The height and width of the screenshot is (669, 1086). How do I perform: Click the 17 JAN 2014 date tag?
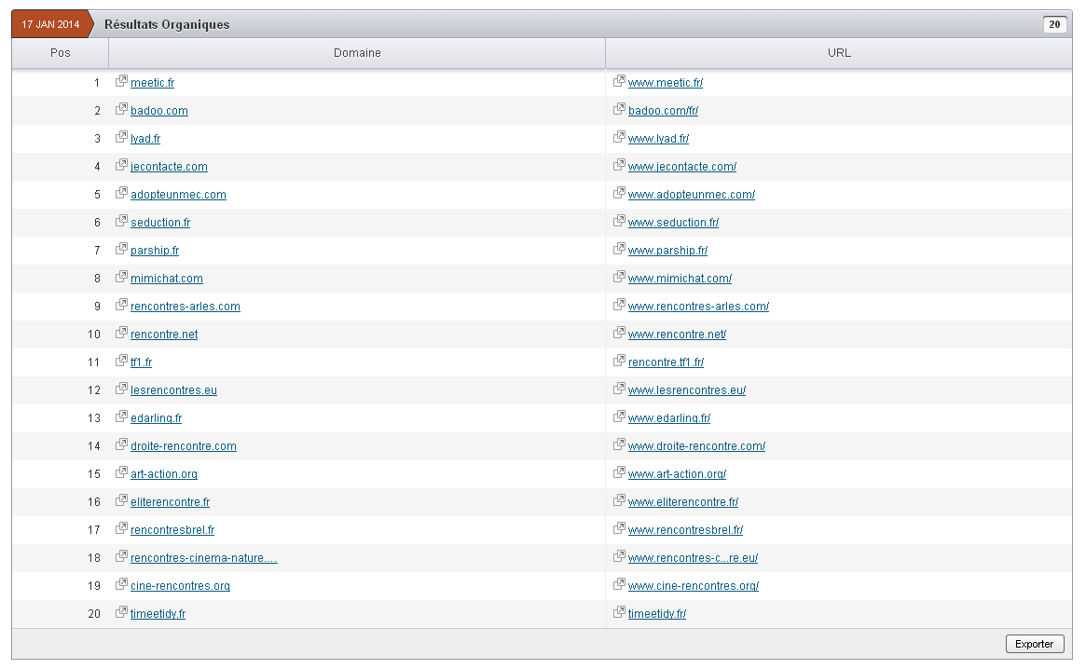pyautogui.click(x=52, y=24)
